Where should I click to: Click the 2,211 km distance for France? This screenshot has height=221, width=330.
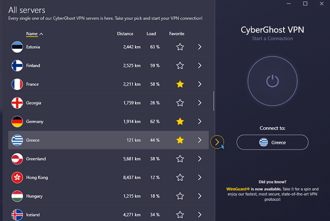(132, 84)
